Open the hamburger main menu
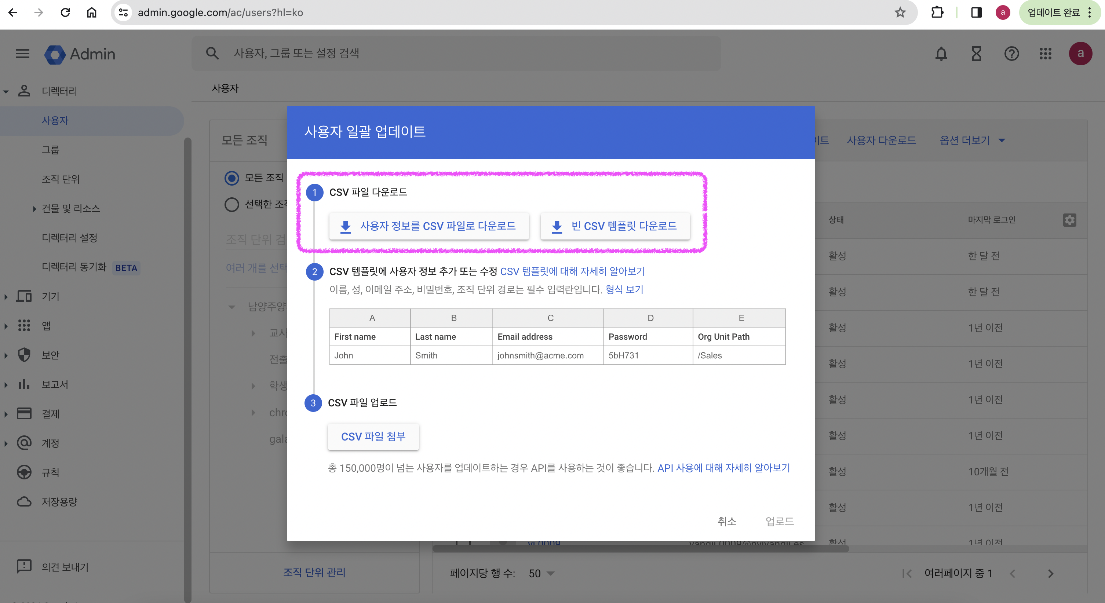 23,54
